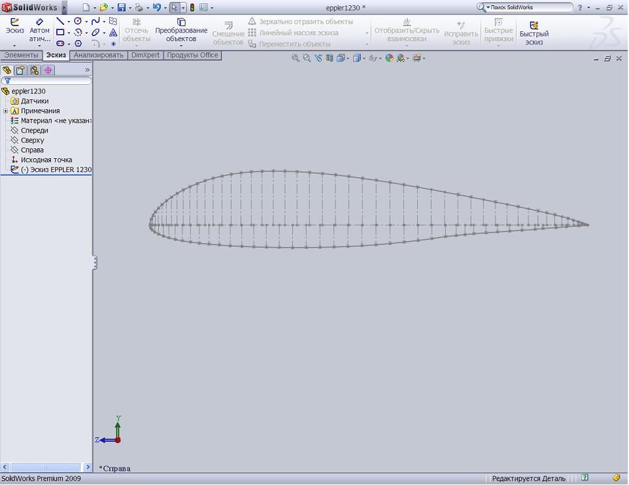Click the Поиск SolidWorks search field
The width and height of the screenshot is (629, 485).
tap(530, 7)
